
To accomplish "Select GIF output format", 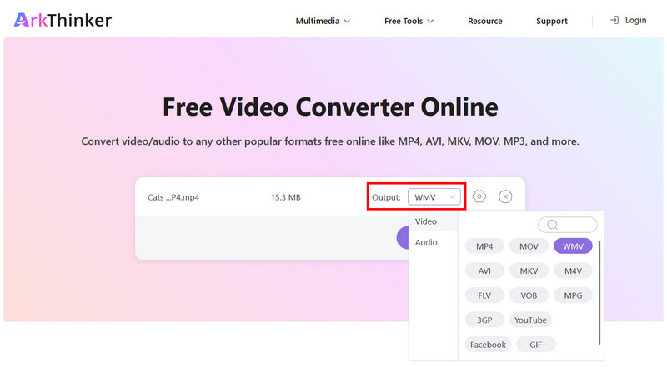I will 535,345.
